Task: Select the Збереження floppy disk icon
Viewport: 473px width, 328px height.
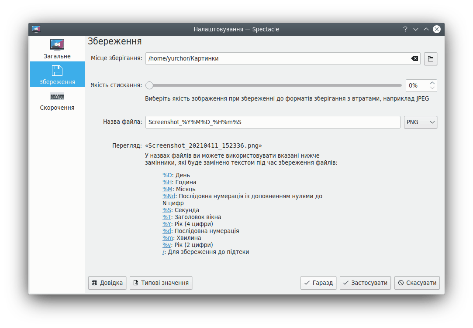Action: [x=57, y=71]
